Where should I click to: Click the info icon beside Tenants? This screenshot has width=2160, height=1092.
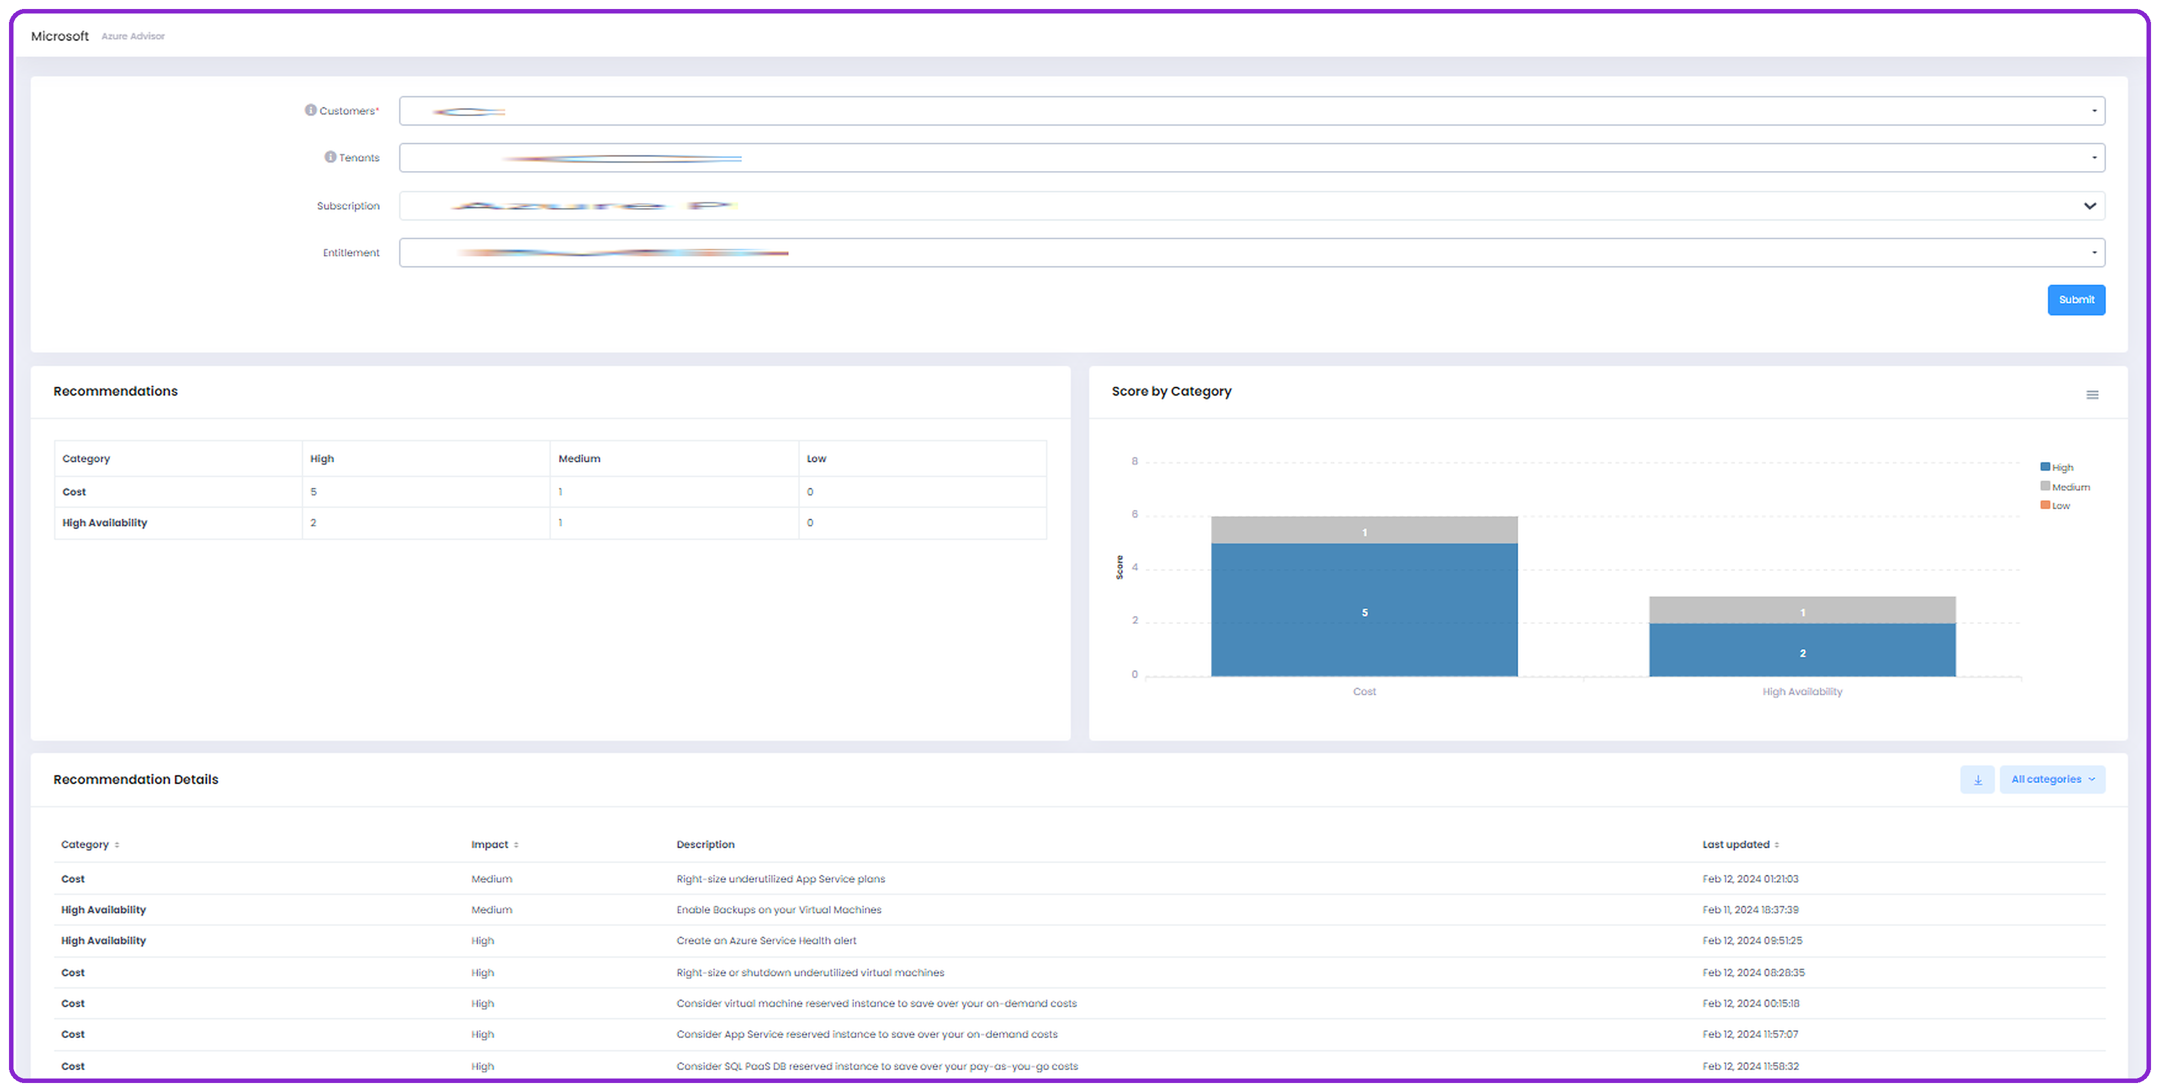(330, 157)
